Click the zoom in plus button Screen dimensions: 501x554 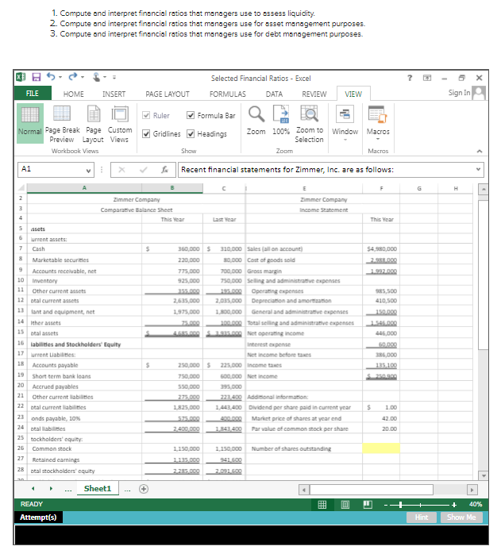pos(454,505)
